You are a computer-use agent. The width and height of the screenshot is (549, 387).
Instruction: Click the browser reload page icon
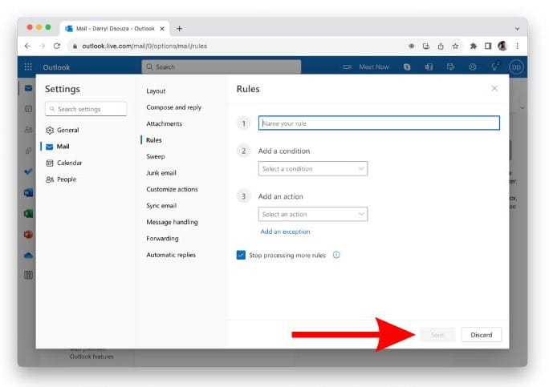pos(56,46)
